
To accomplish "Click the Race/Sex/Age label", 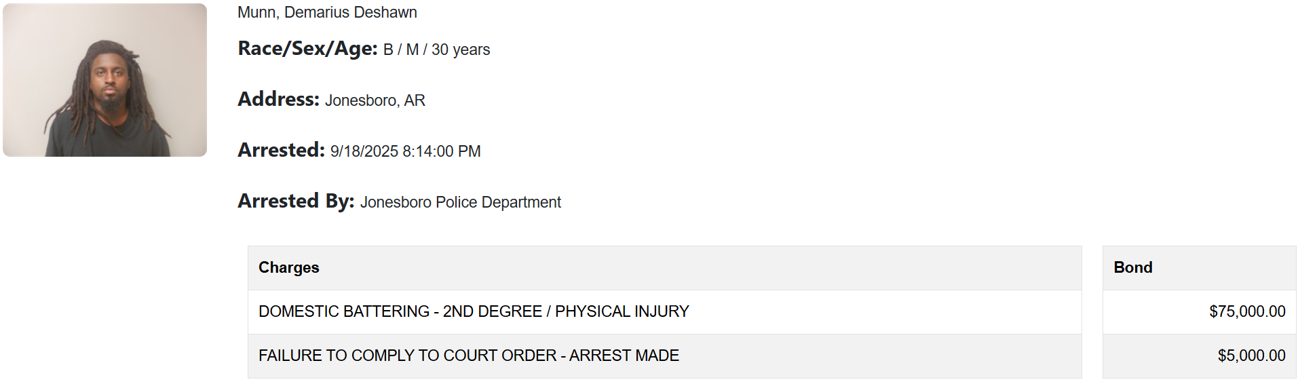I will [307, 49].
